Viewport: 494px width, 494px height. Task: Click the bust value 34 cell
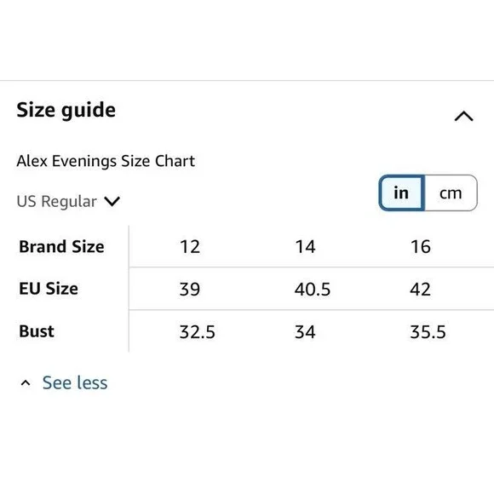[305, 332]
